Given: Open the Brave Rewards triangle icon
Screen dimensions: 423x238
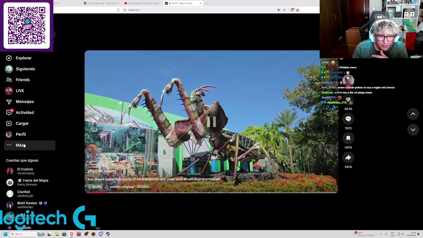Looking at the screenshot, I should pos(297,10).
